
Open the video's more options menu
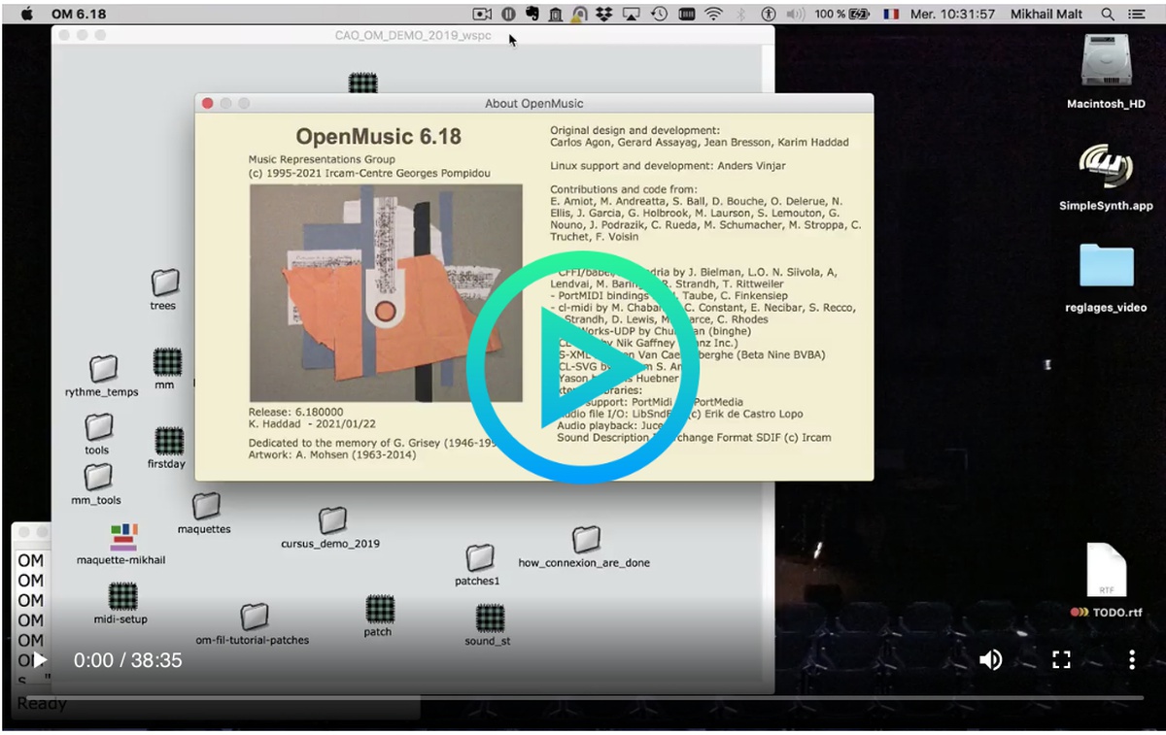(x=1131, y=660)
